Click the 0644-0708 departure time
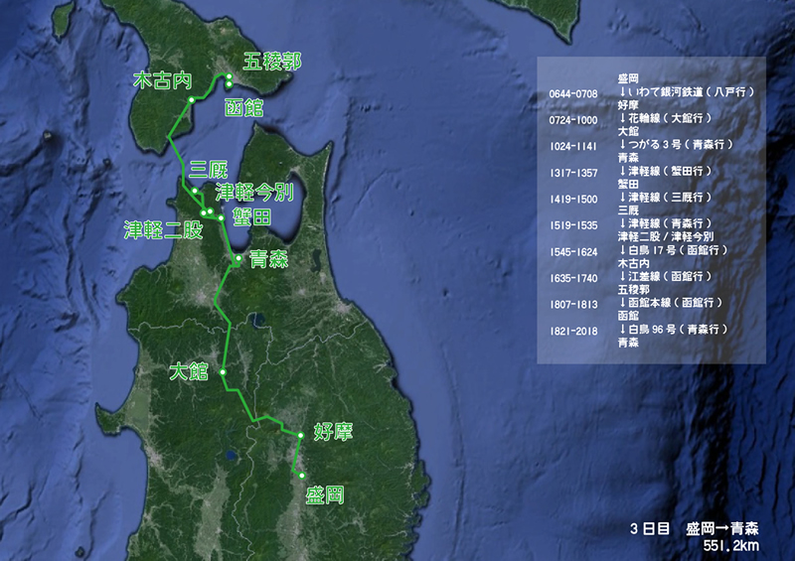Screen dimensions: 795x561 tap(573, 92)
